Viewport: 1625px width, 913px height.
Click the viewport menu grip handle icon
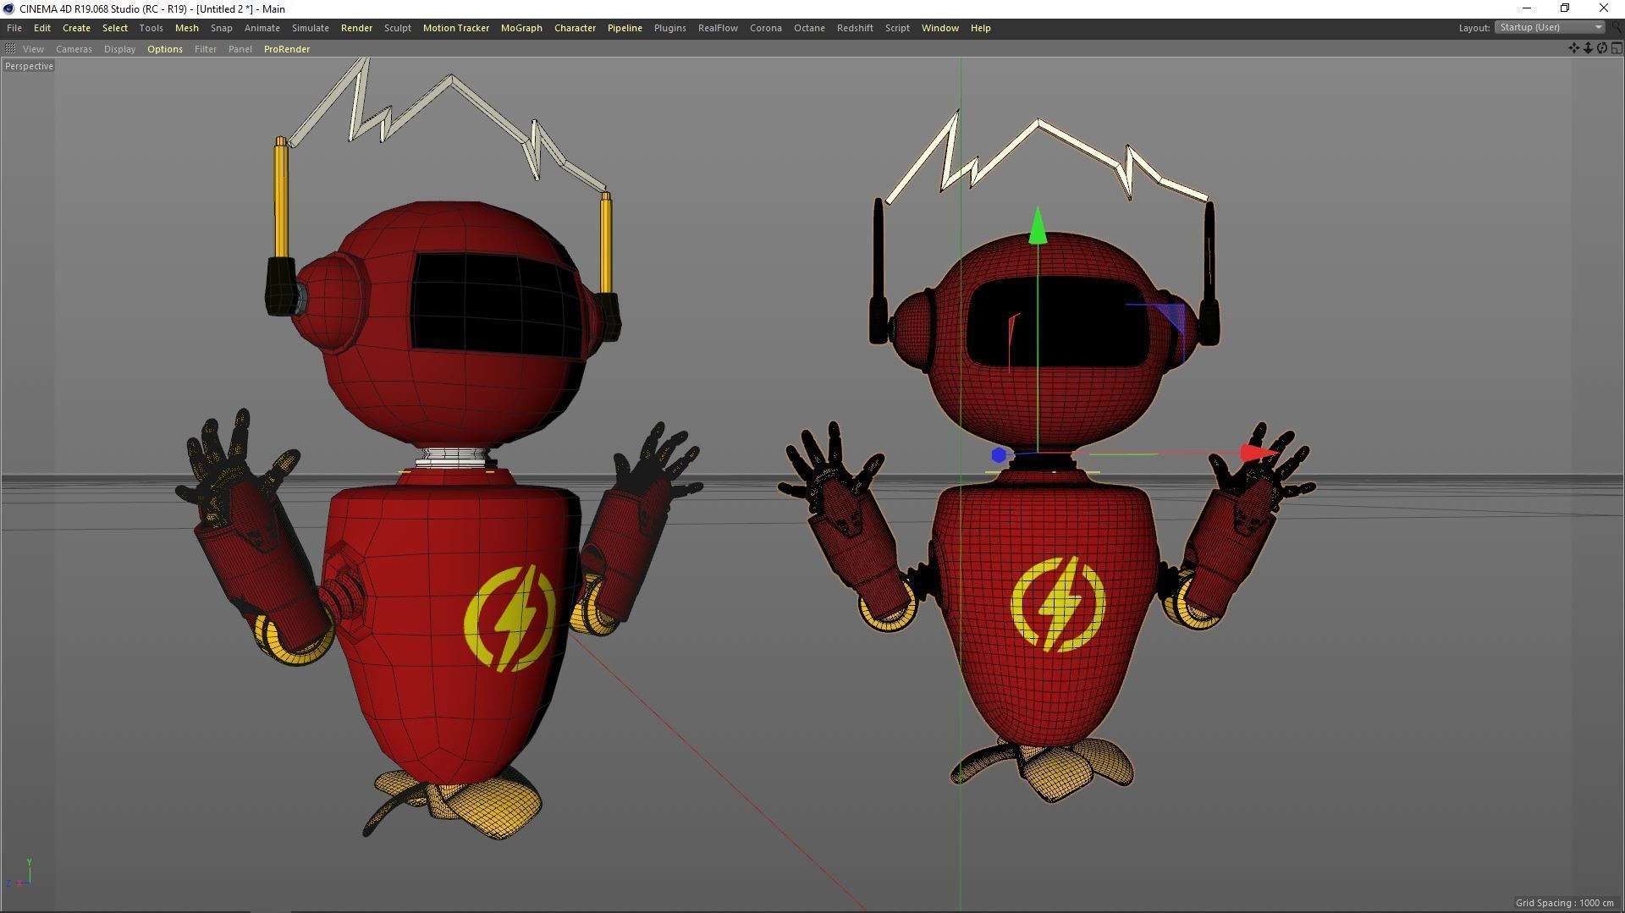10,49
